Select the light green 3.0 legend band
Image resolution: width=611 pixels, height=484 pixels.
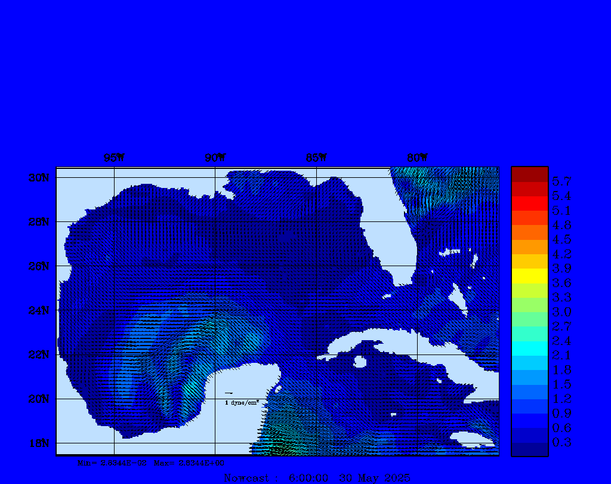coord(529,304)
